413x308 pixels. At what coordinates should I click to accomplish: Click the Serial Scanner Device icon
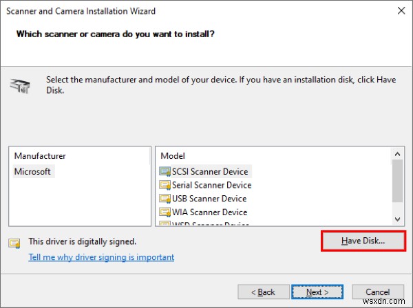click(165, 185)
